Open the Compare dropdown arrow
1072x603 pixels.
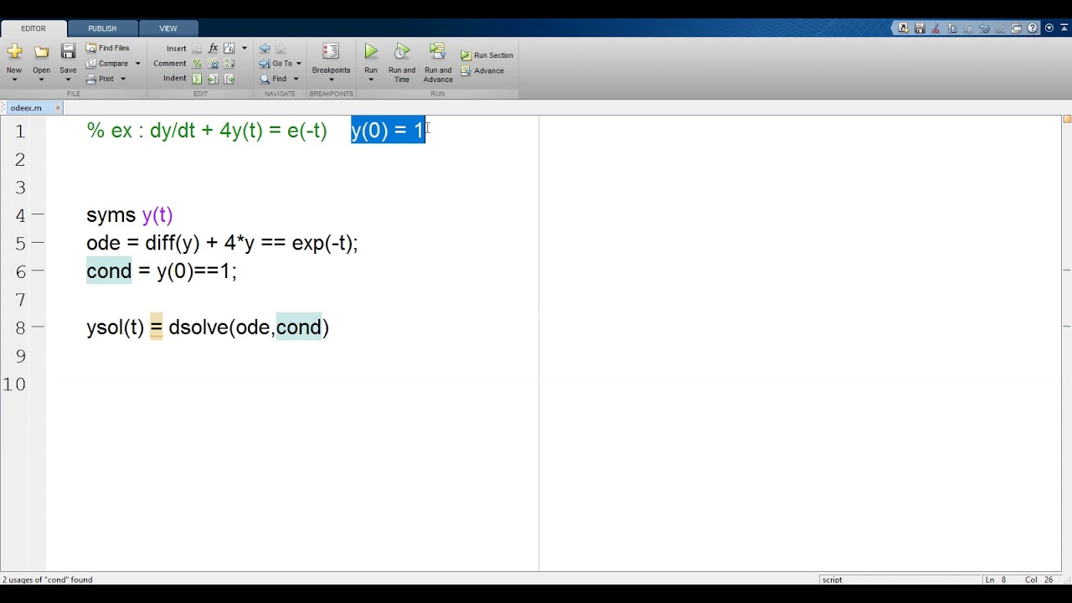point(137,64)
